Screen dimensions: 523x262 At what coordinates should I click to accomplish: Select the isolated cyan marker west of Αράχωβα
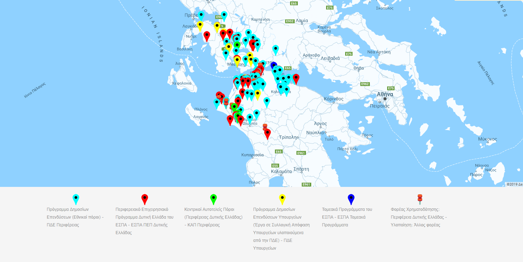tap(276, 49)
